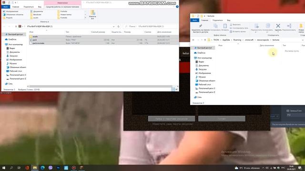
Task: Click Вставить ярлык in textures window
Action: coord(238,31)
